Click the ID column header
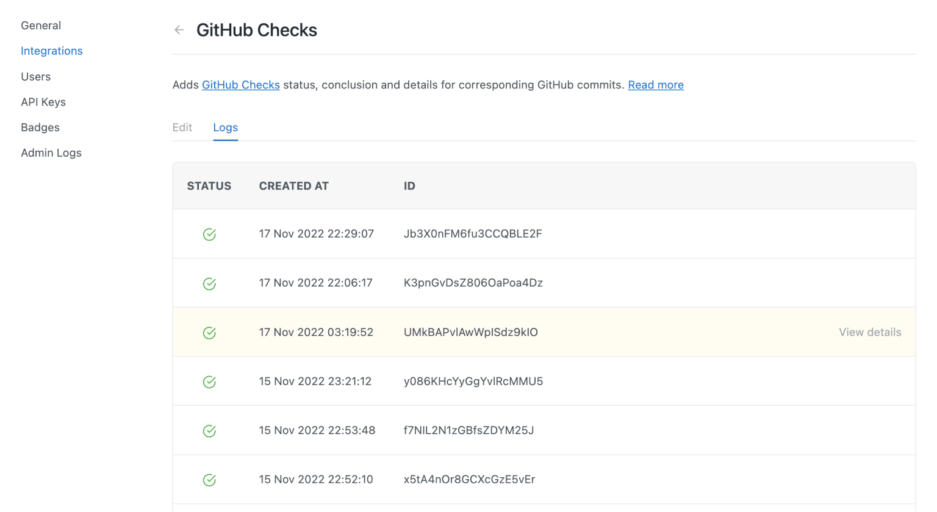937x512 pixels. pyautogui.click(x=409, y=186)
